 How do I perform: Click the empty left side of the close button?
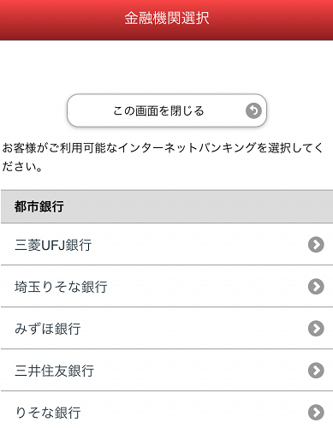coord(90,110)
